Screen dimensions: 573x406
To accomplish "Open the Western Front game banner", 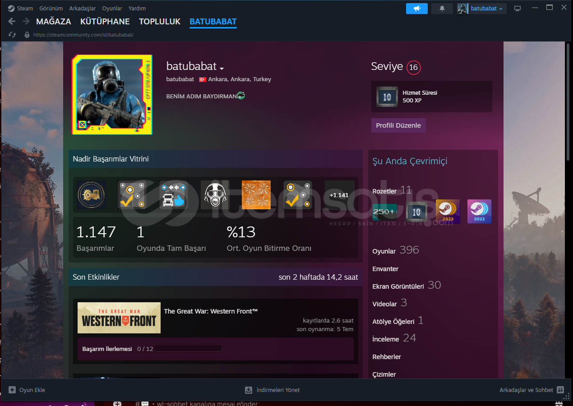I will point(119,318).
